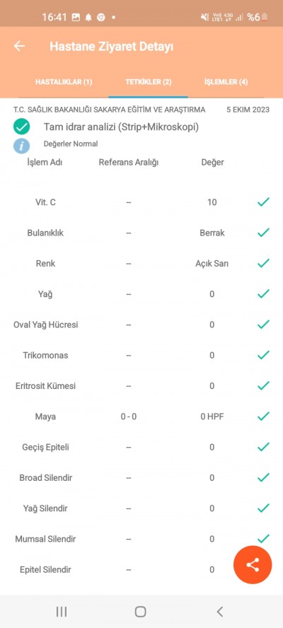Tap green check circle beside Tam idrar analizi

click(x=22, y=127)
